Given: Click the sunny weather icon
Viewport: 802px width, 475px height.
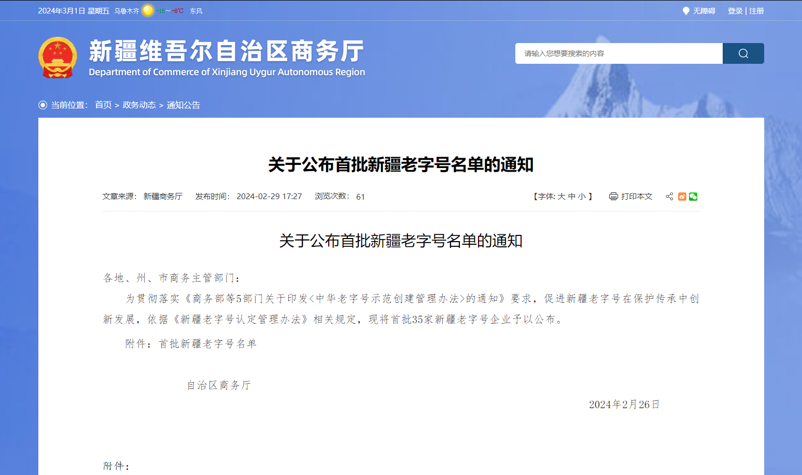Looking at the screenshot, I should click(x=148, y=10).
